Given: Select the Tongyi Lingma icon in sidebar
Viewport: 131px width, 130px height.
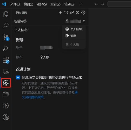Looking at the screenshot, I should pyautogui.click(x=6, y=83).
